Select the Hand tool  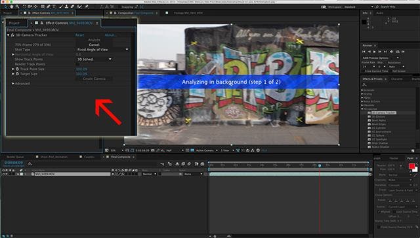click(12, 7)
